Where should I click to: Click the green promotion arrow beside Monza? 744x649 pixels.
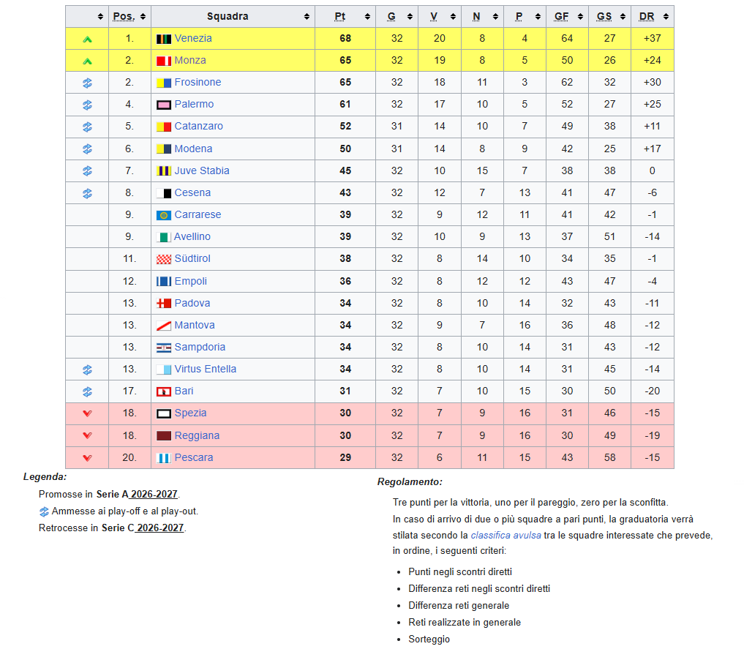(x=87, y=61)
